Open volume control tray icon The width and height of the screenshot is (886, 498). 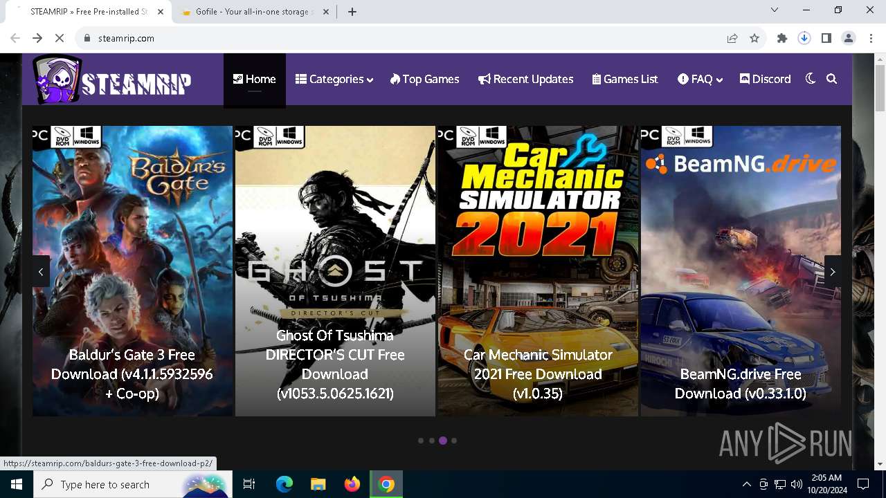(x=796, y=484)
